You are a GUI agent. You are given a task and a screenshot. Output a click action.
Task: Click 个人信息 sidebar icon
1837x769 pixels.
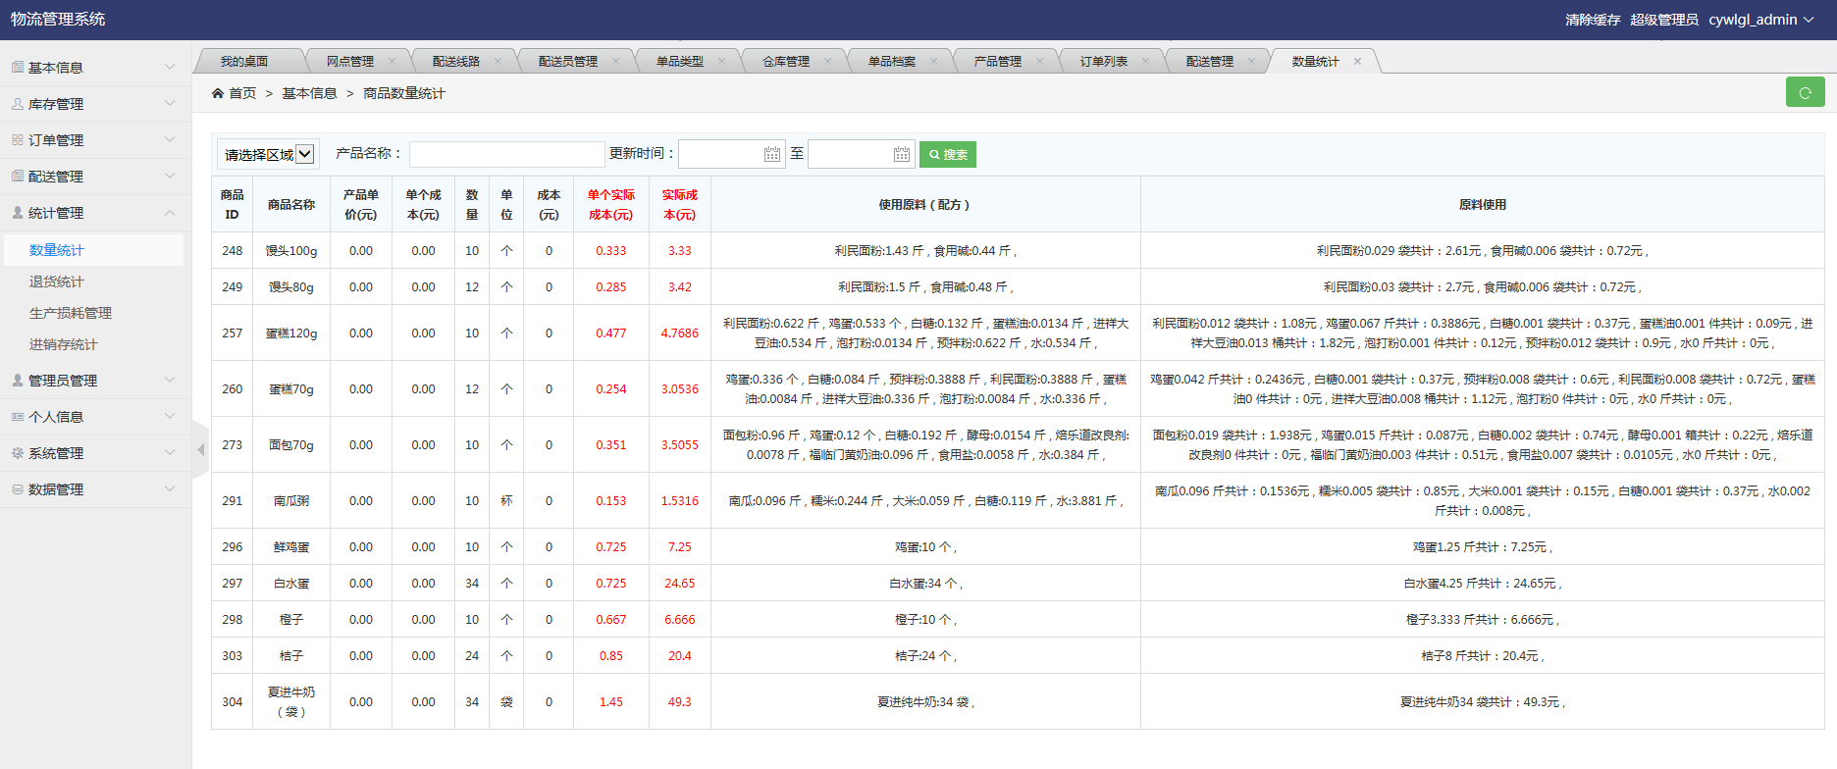click(18, 417)
